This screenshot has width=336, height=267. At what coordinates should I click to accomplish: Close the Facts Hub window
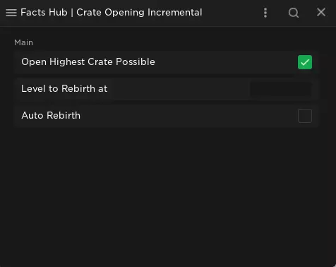pyautogui.click(x=321, y=12)
